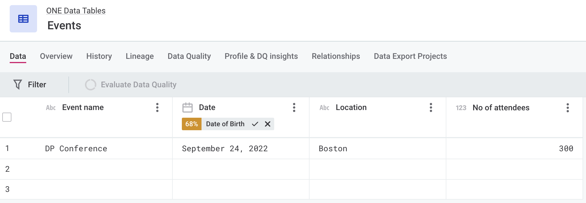This screenshot has width=586, height=203.
Task: Click the Abc type icon for Event name
Action: click(x=51, y=108)
